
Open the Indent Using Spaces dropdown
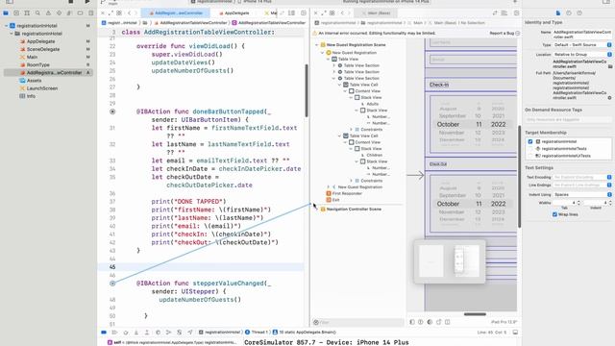pyautogui.click(x=582, y=194)
